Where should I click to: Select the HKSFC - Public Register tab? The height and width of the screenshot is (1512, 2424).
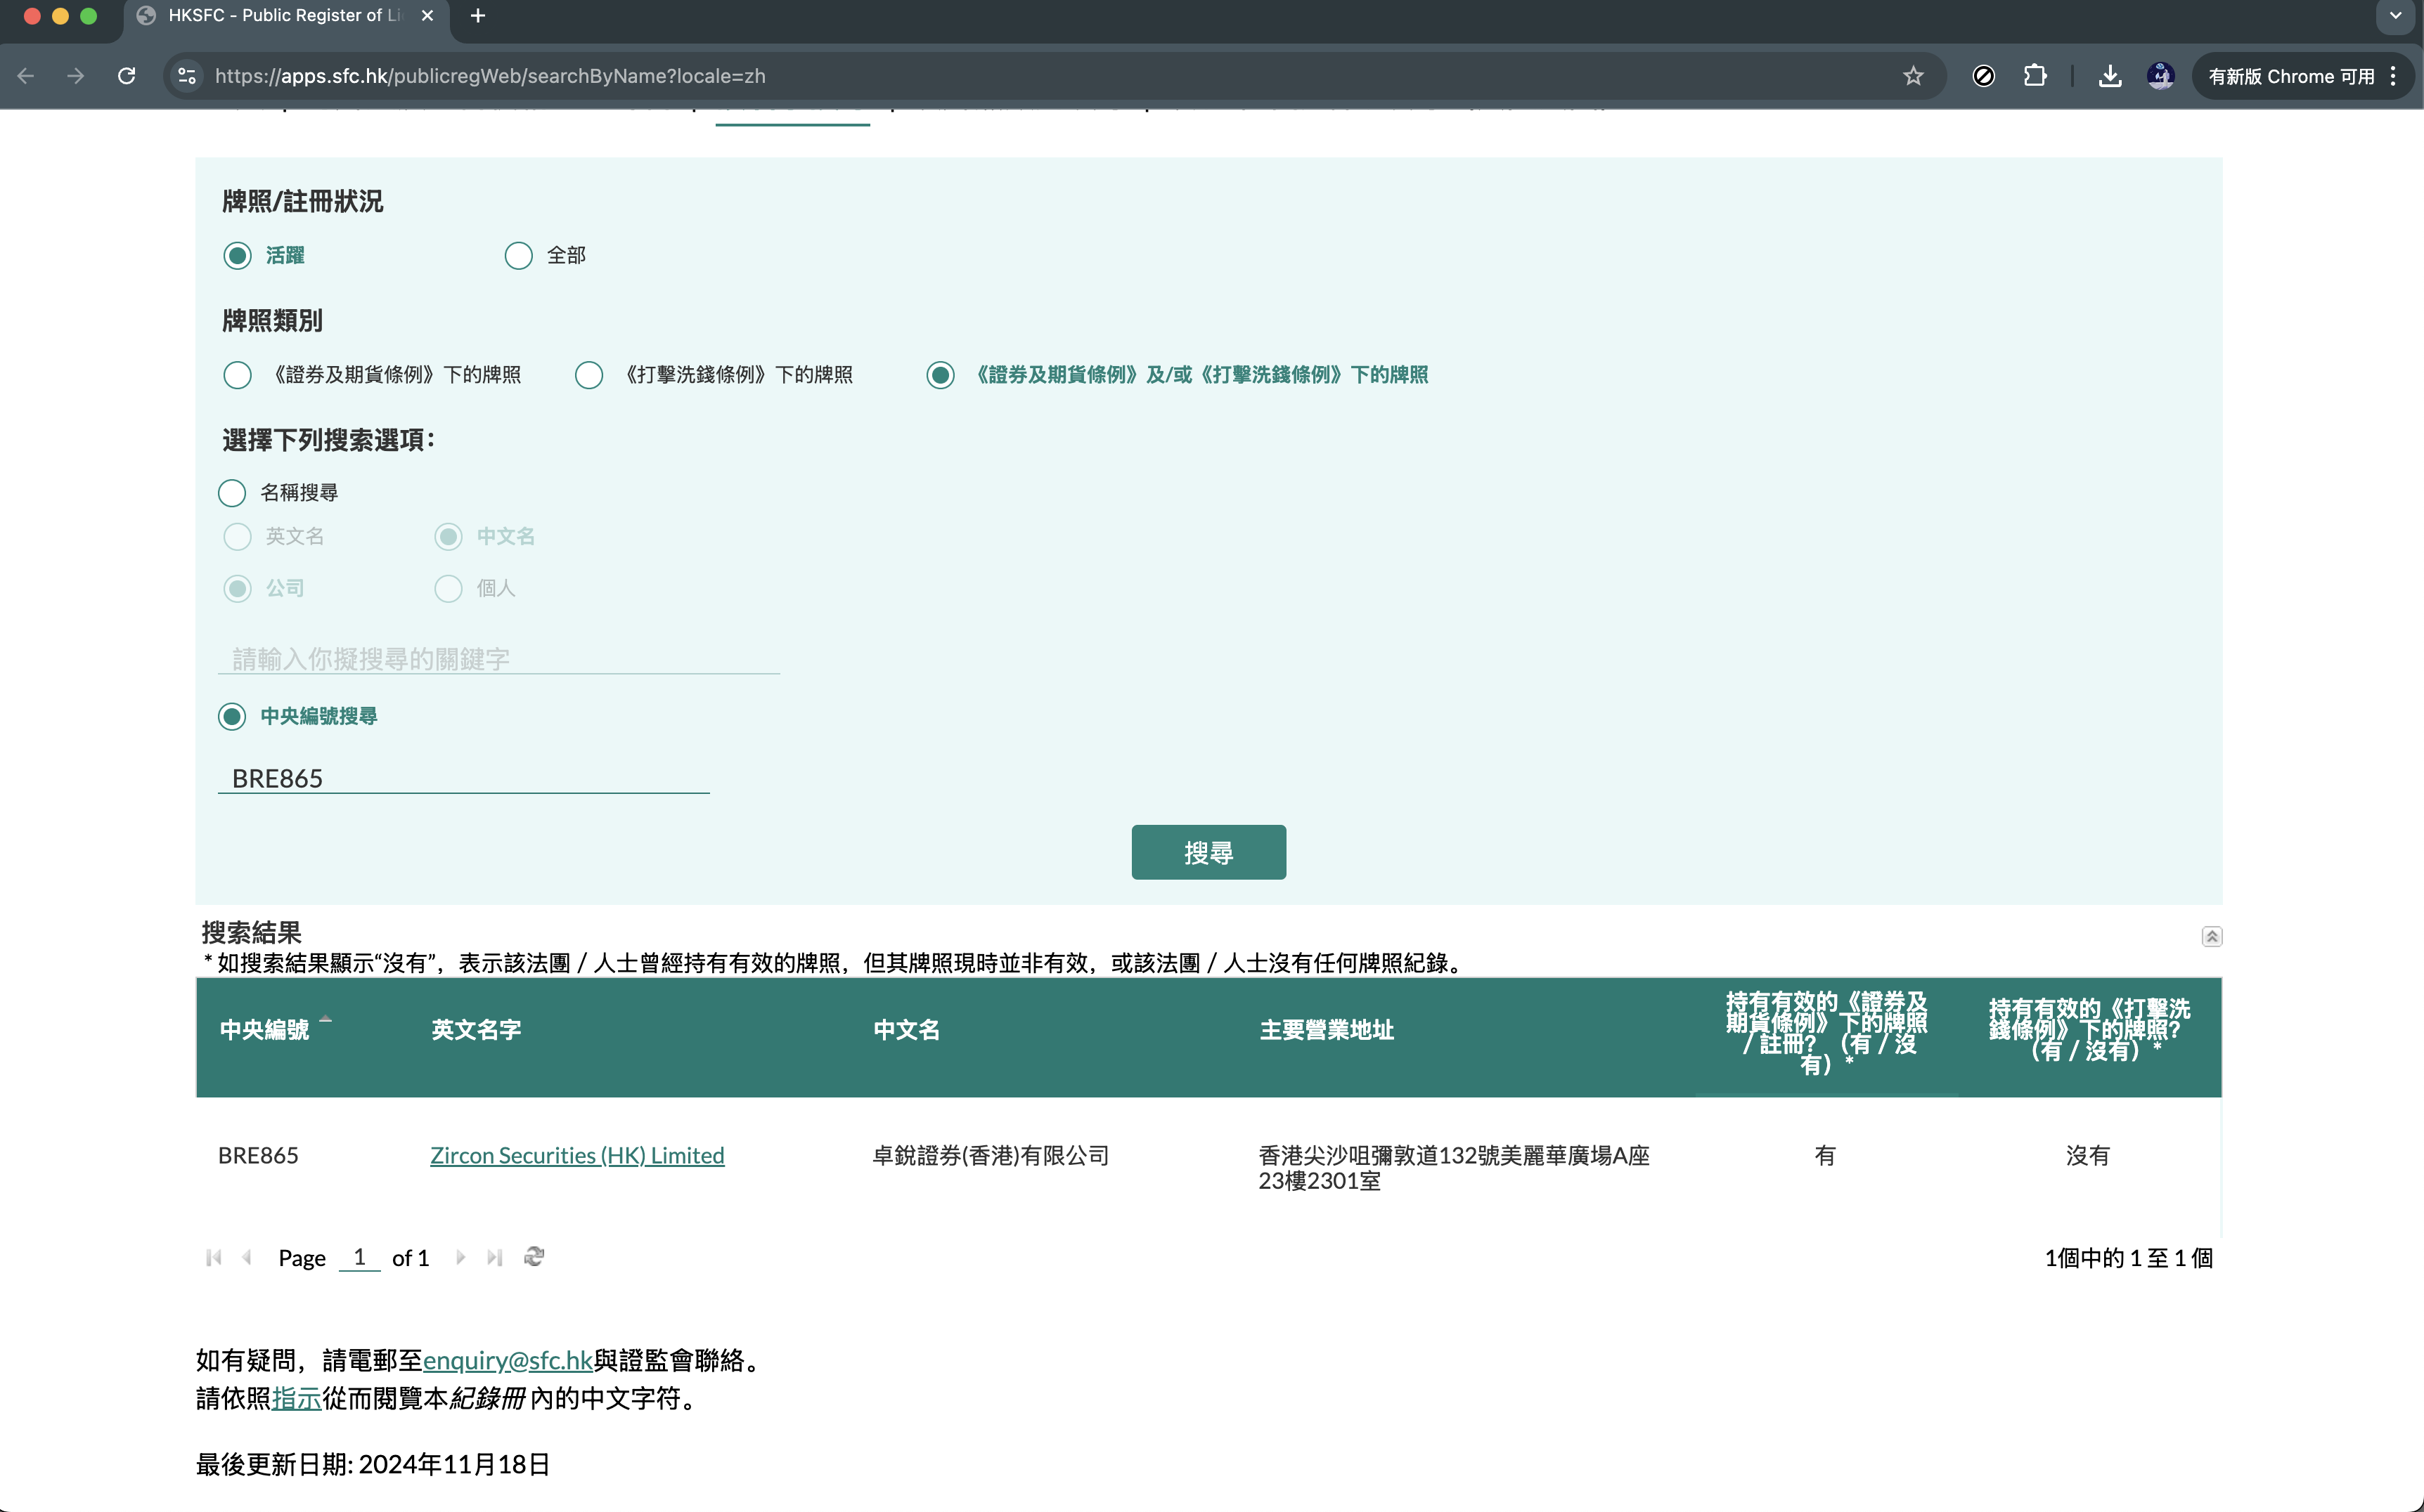point(285,16)
